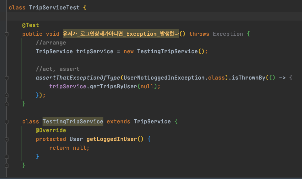Fold at TestingTripService closing brace marker
The width and height of the screenshot is (302, 179).
click(x=6, y=166)
